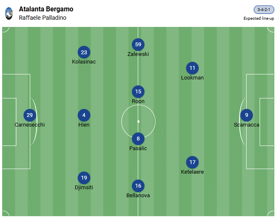The image size is (276, 217).
Task: Select striker Scamacca's number 9 marker
Action: (x=247, y=115)
